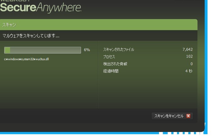Screen dimensions: 216x137
Task: Click the 検出された脅威 label
Action: [115, 64]
